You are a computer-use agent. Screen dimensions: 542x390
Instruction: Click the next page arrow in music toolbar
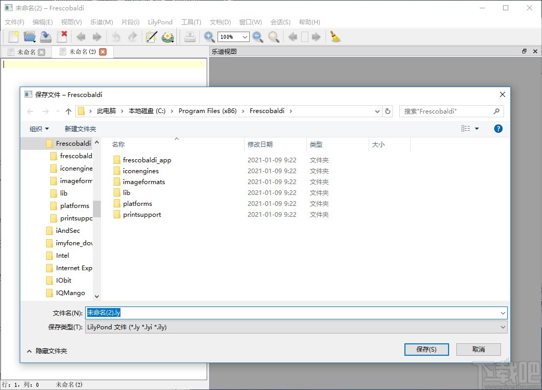pyautogui.click(x=316, y=37)
